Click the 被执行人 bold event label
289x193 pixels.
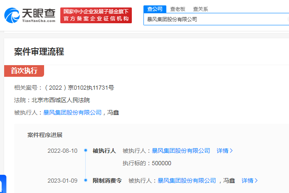[x=104, y=151]
